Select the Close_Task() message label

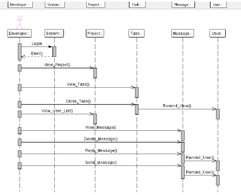point(78,101)
